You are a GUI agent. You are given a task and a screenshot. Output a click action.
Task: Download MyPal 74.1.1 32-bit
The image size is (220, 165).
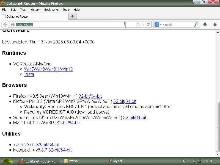coord(62,123)
